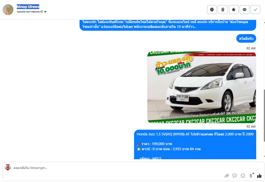Star this conversation for follow-up
This screenshot has width=265, height=182.
point(233,10)
